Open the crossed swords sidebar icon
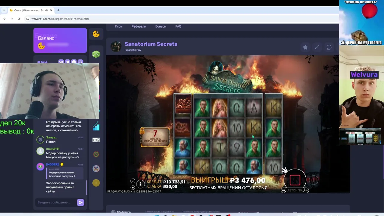This screenshot has height=216, width=384. click(x=96, y=169)
